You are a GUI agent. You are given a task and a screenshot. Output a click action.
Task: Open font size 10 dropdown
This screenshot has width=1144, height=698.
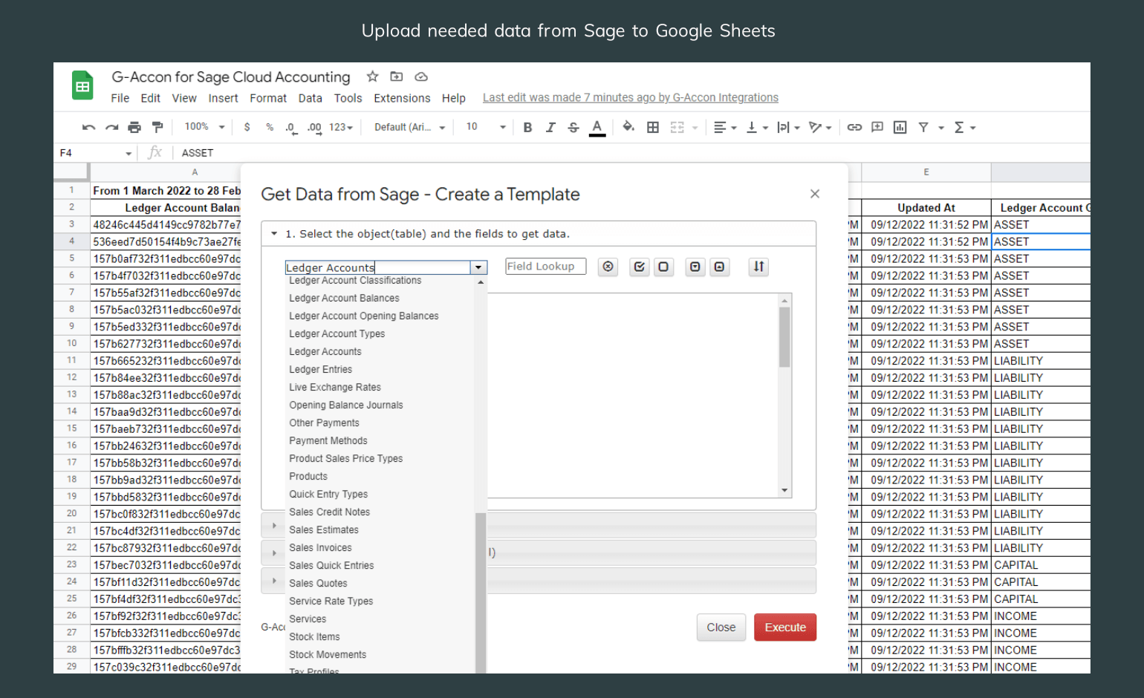[x=486, y=127]
